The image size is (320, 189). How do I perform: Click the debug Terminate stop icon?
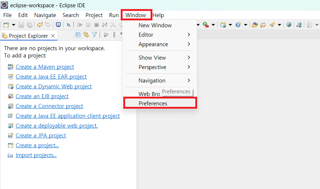tap(96, 25)
